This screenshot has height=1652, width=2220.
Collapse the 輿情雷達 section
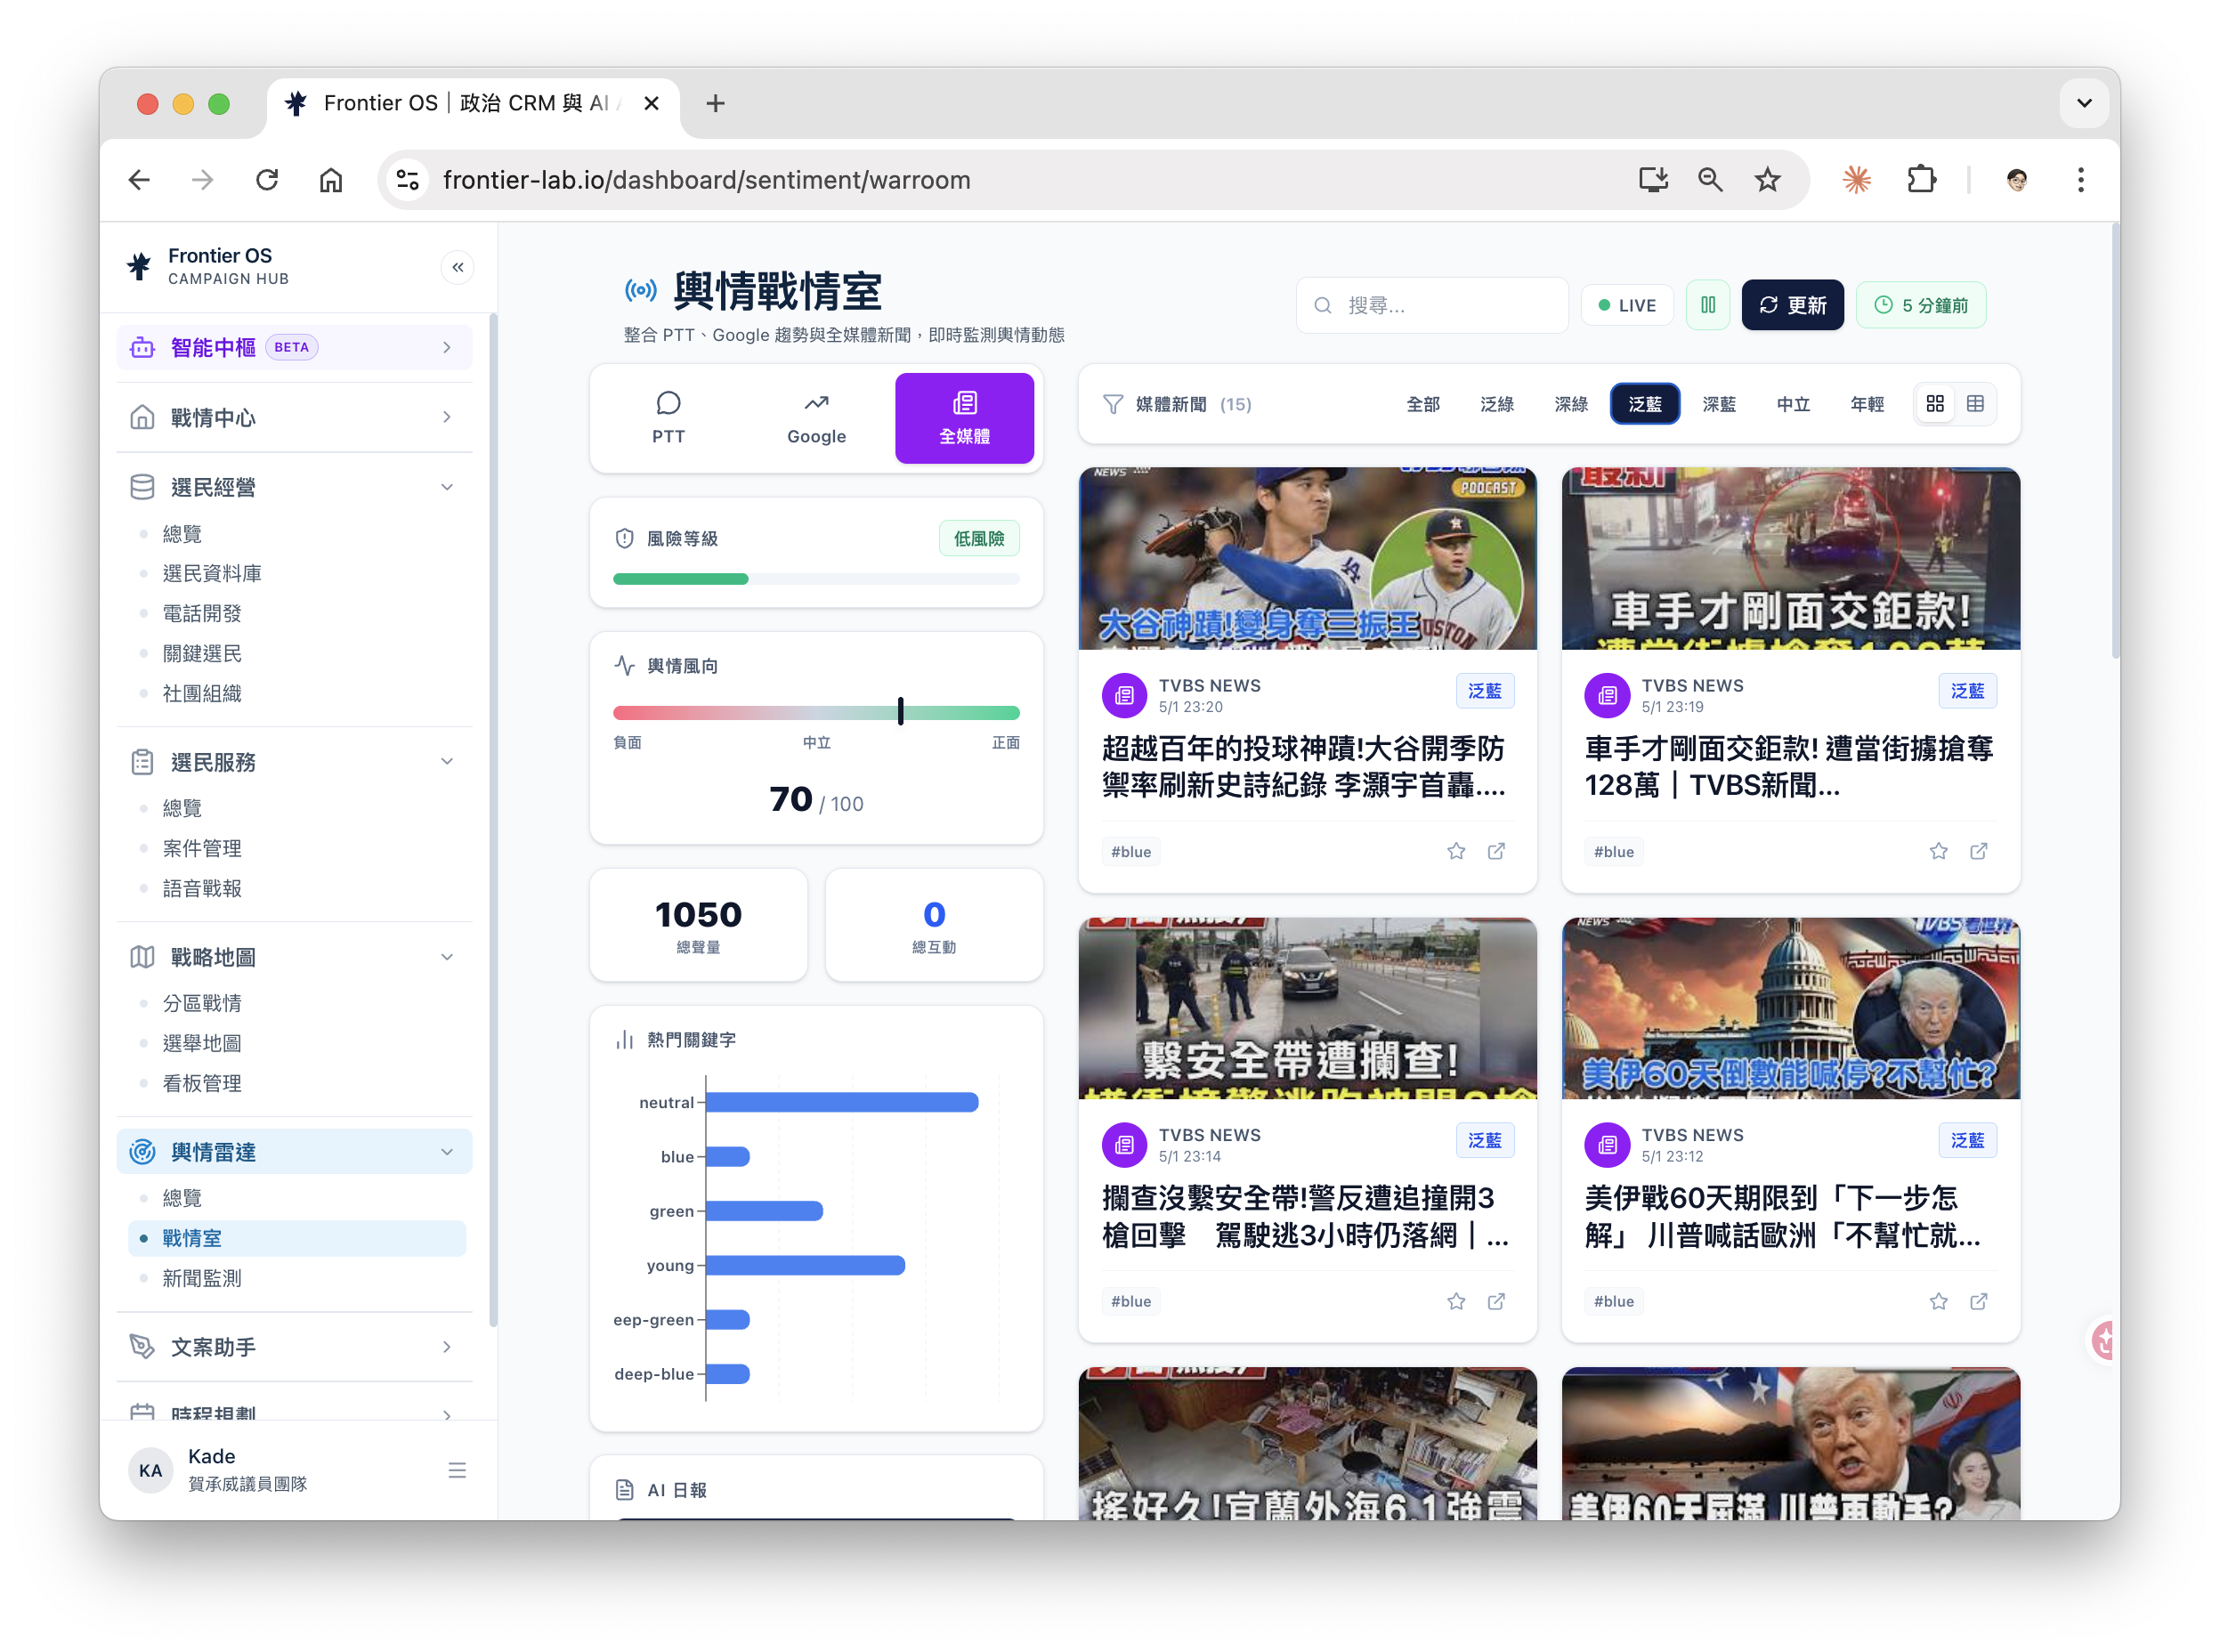coord(294,1151)
